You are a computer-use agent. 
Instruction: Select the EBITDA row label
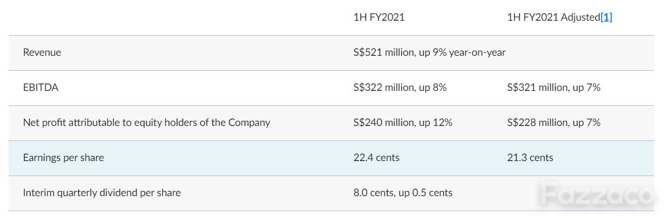41,87
